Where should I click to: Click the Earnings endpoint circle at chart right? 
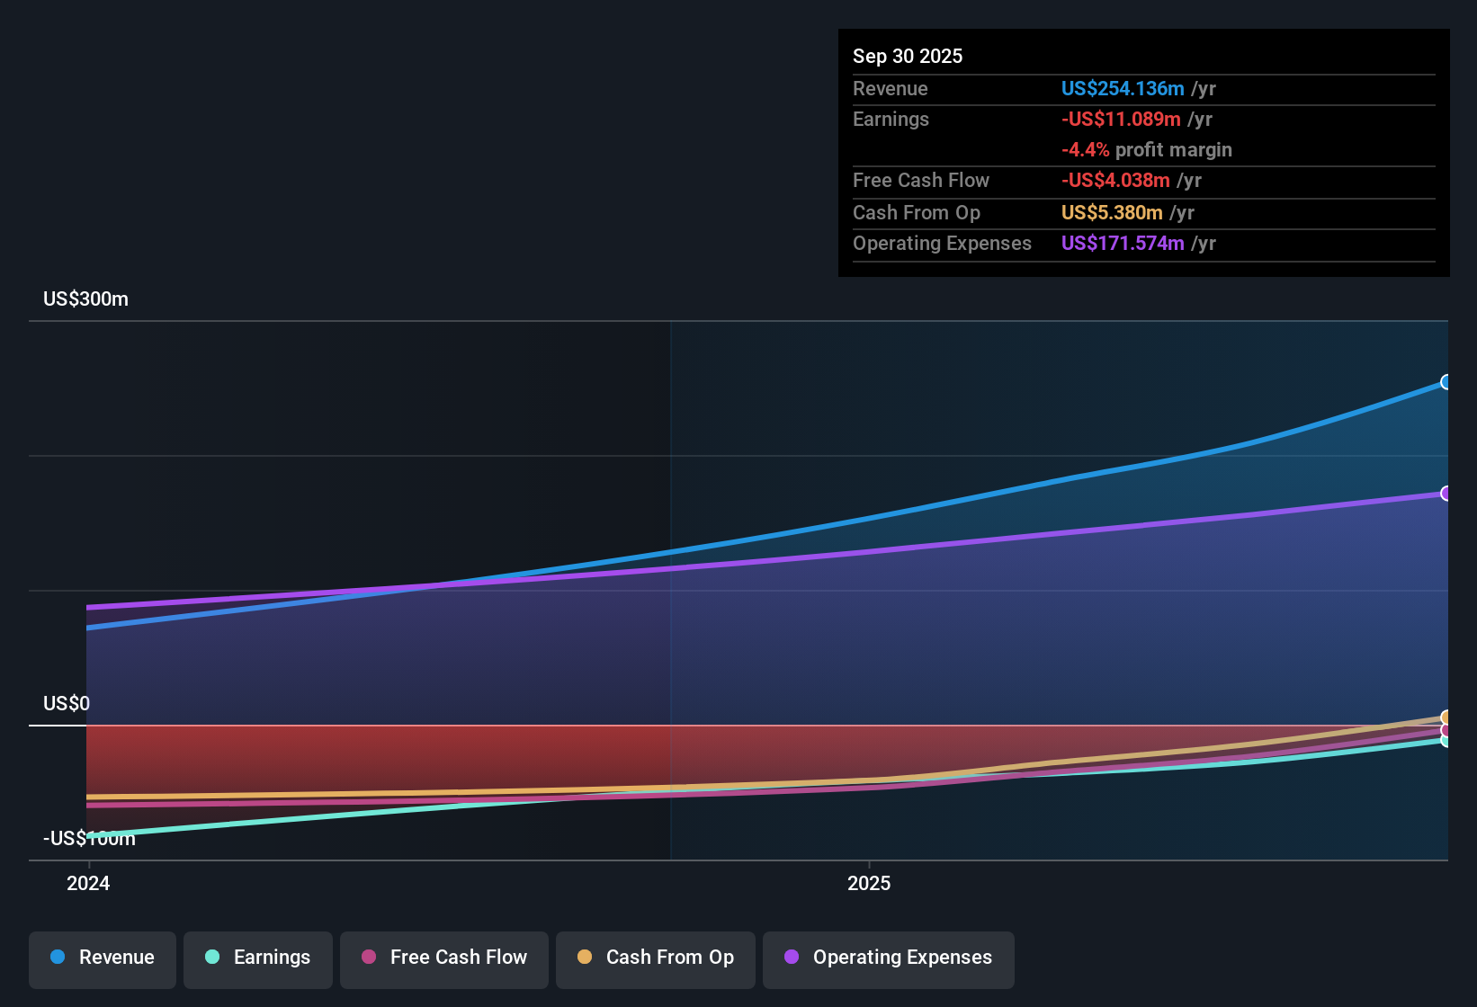point(1446,741)
